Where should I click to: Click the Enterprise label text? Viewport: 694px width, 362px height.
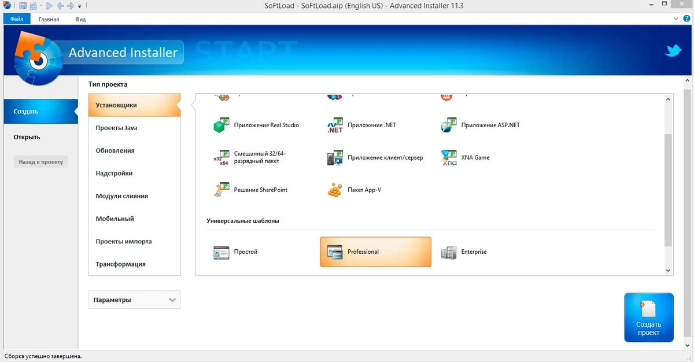(x=474, y=252)
